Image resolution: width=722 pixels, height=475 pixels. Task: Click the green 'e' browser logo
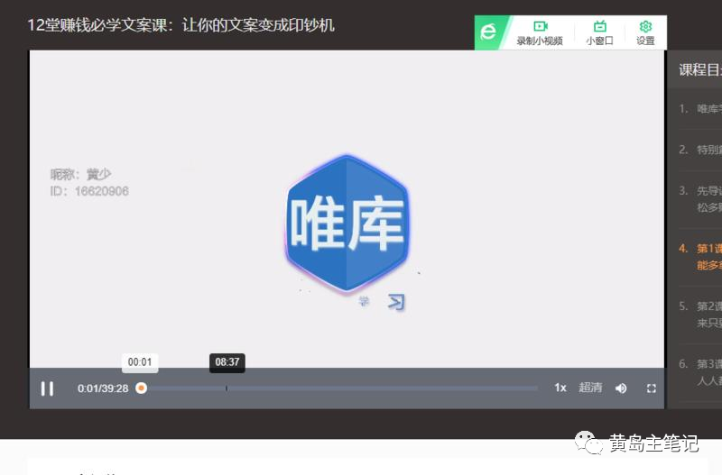coord(488,32)
